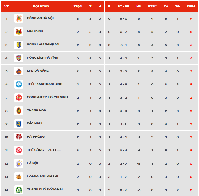Click the BT - BB column header
199x196 pixels.
click(x=123, y=6)
